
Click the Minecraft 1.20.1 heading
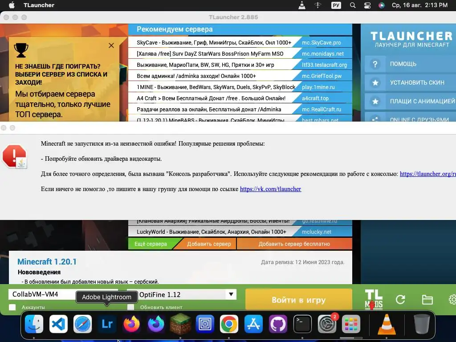[x=47, y=262]
